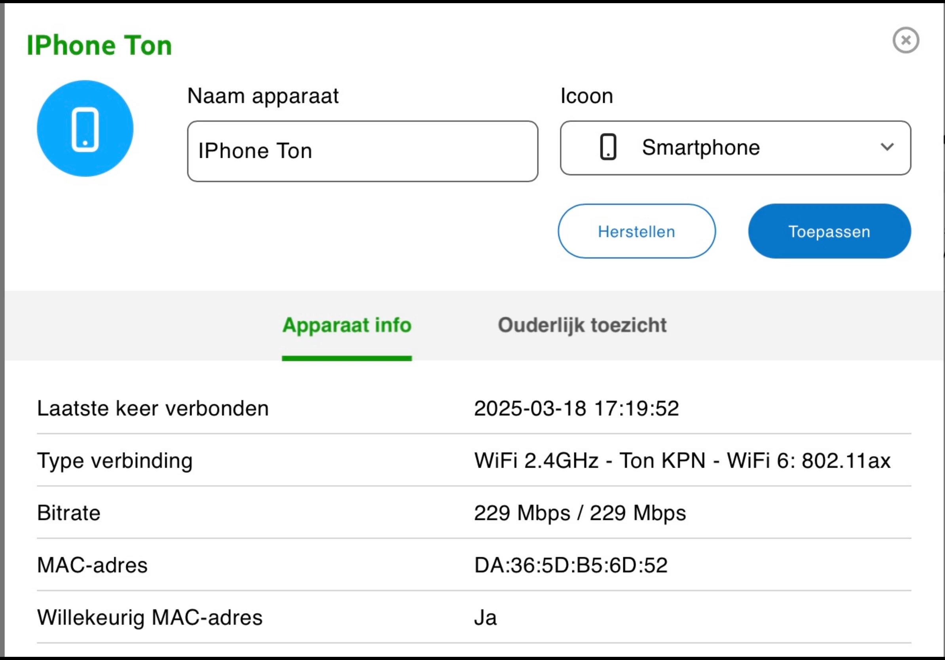Expand the Icoon dropdown chevron
Image resolution: width=945 pixels, height=660 pixels.
pyautogui.click(x=887, y=147)
